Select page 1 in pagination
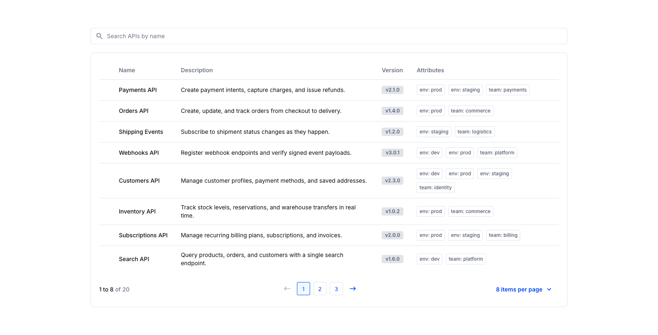The width and height of the screenshot is (658, 335). click(x=304, y=289)
